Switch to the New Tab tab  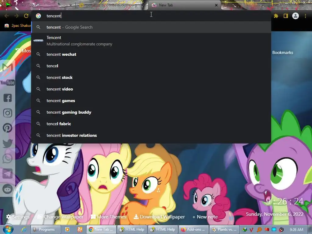pyautogui.click(x=184, y=5)
